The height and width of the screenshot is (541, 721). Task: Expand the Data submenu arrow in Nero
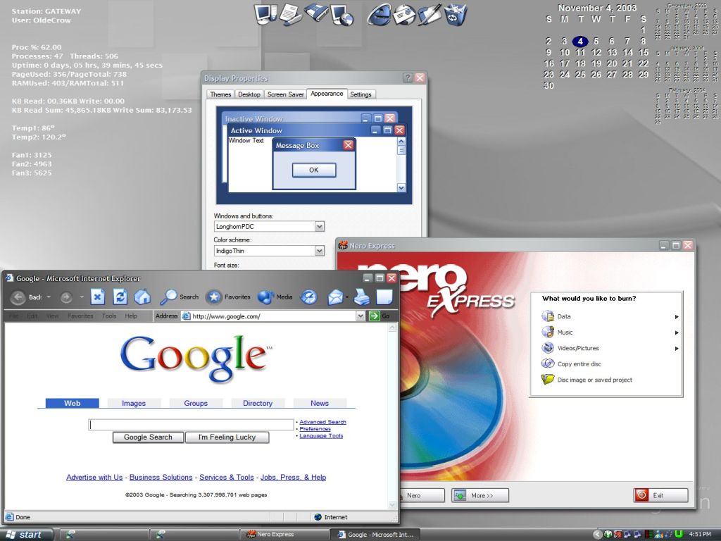tap(677, 316)
